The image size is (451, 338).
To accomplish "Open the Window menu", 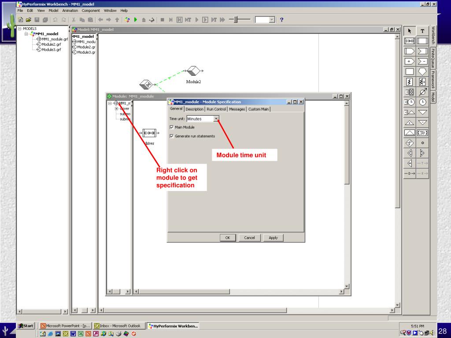I will (110, 11).
